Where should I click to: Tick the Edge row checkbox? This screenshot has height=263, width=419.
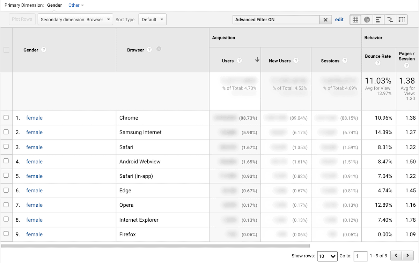(6, 190)
